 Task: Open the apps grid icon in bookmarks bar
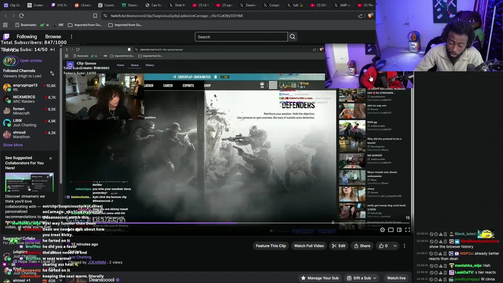point(5,25)
